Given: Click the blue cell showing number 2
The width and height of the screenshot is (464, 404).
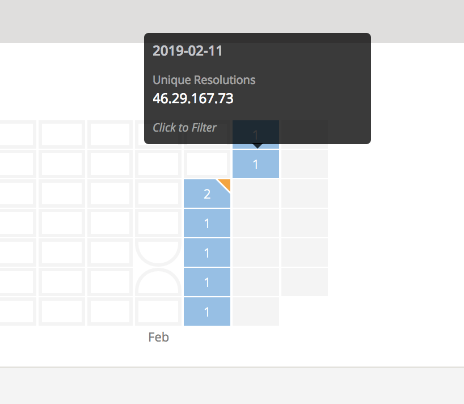Looking at the screenshot, I should (x=206, y=194).
